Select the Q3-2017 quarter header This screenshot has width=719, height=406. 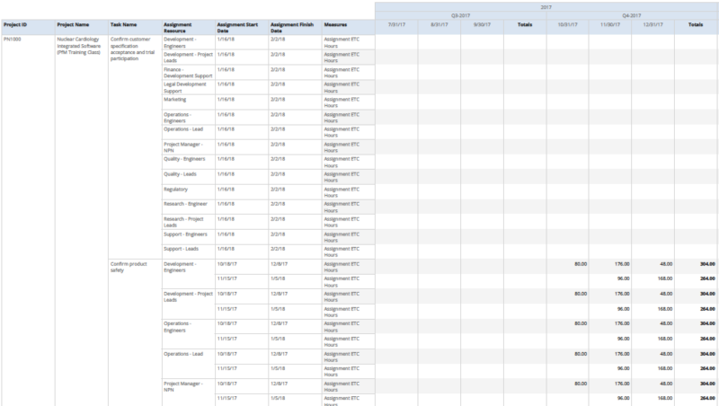tap(460, 15)
